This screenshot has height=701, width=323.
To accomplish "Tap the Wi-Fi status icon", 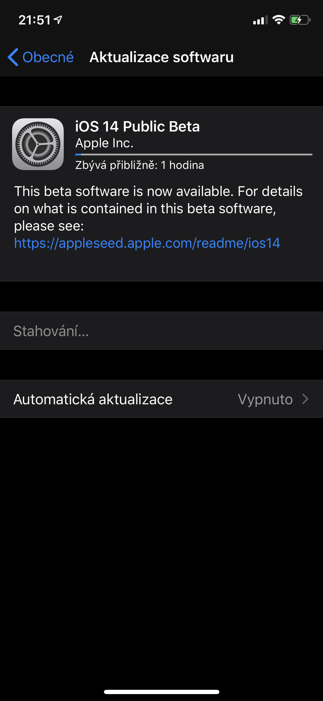I will click(278, 20).
